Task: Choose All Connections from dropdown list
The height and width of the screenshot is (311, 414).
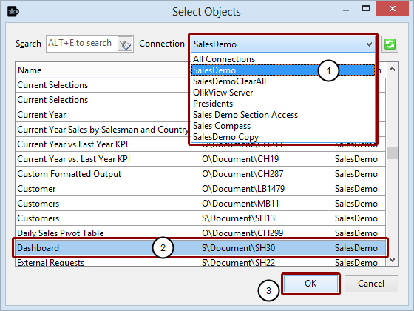Action: tap(283, 59)
